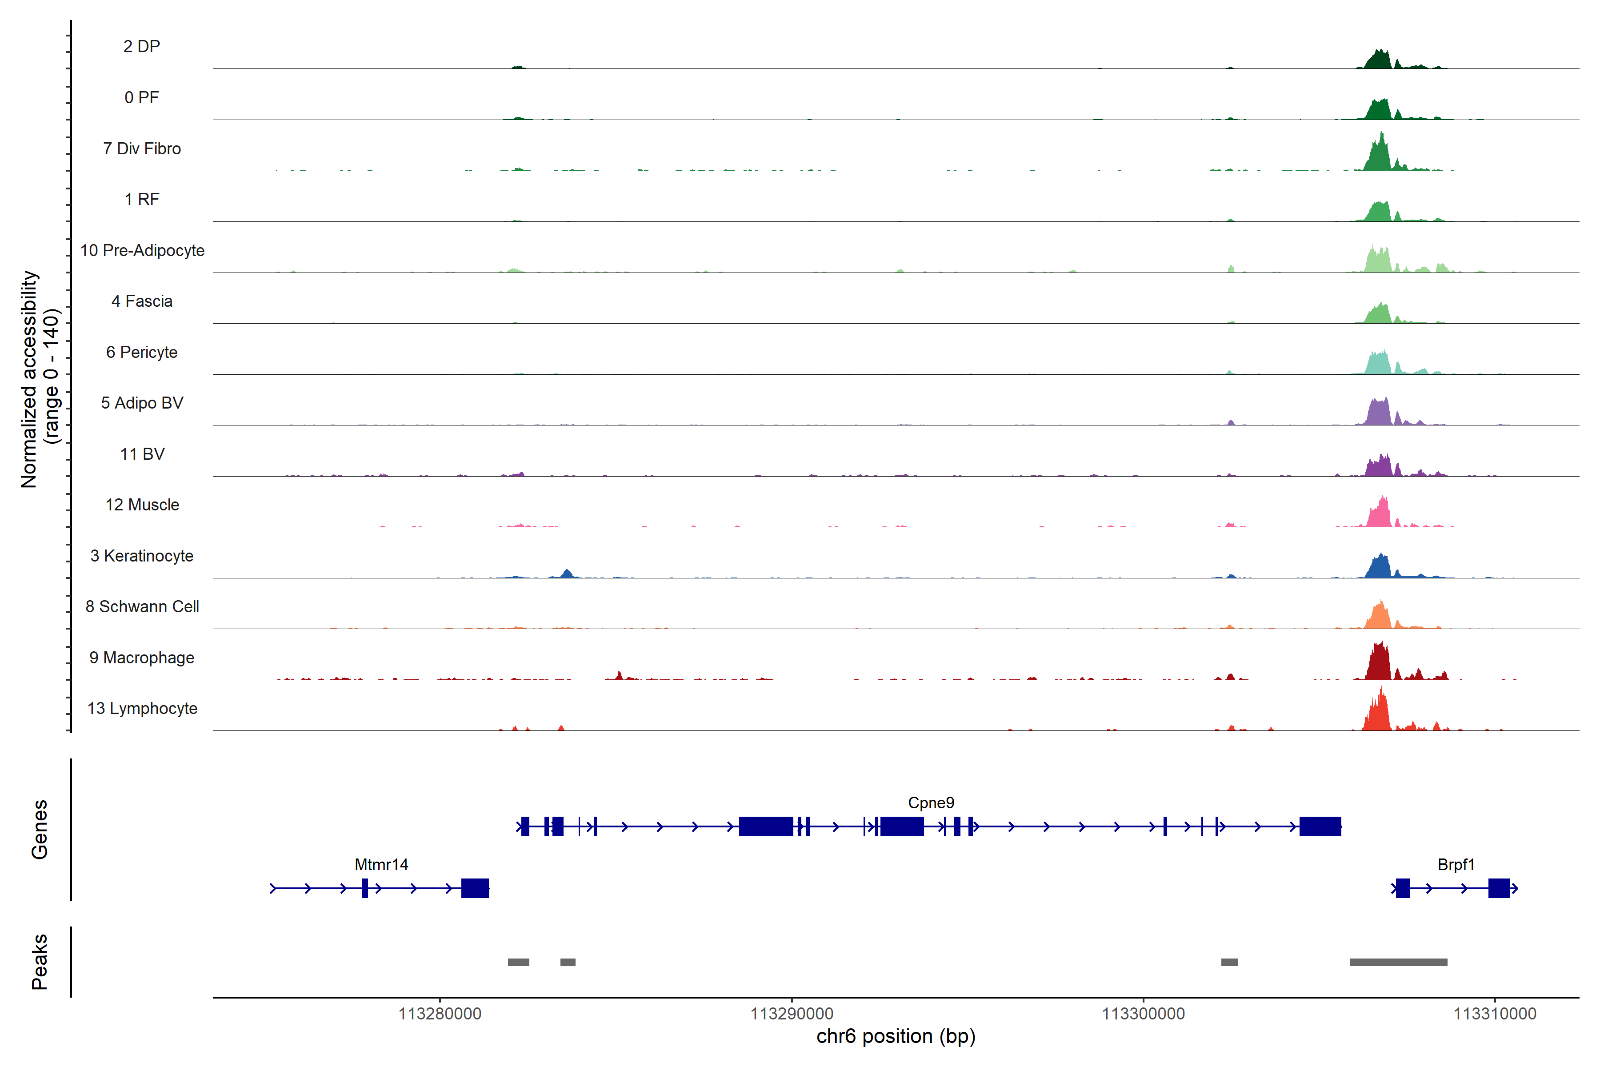This screenshot has width=1600, height=1067.
Task: Click the 2 DP dark green peak
Action: click(x=1379, y=60)
